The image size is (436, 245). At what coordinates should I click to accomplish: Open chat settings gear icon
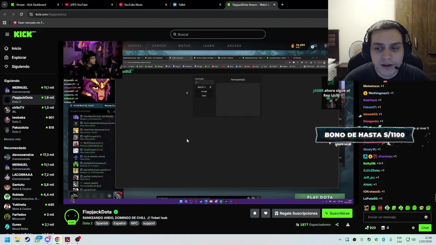[x=413, y=228]
